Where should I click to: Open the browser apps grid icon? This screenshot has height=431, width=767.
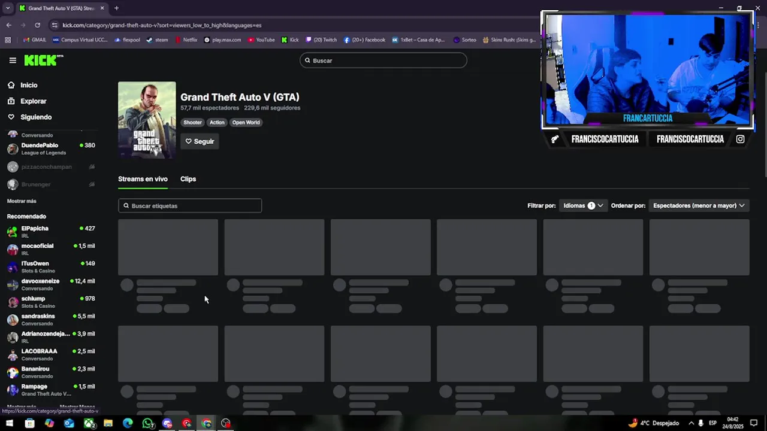coord(8,40)
